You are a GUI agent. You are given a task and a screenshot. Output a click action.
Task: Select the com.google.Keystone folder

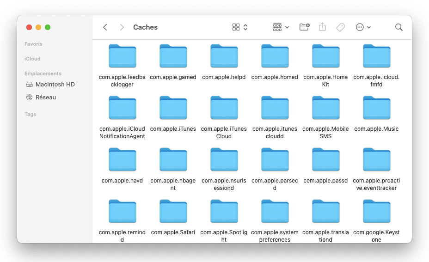pyautogui.click(x=376, y=212)
